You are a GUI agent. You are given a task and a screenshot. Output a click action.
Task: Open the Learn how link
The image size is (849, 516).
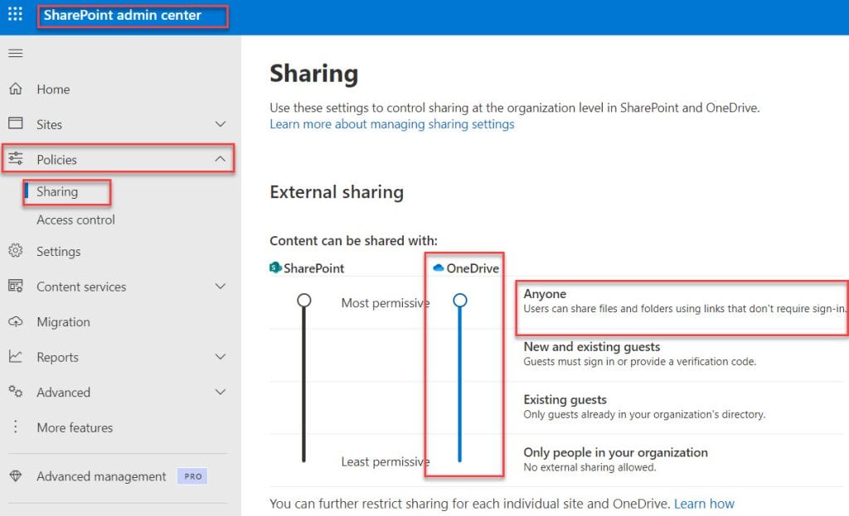pyautogui.click(x=704, y=504)
